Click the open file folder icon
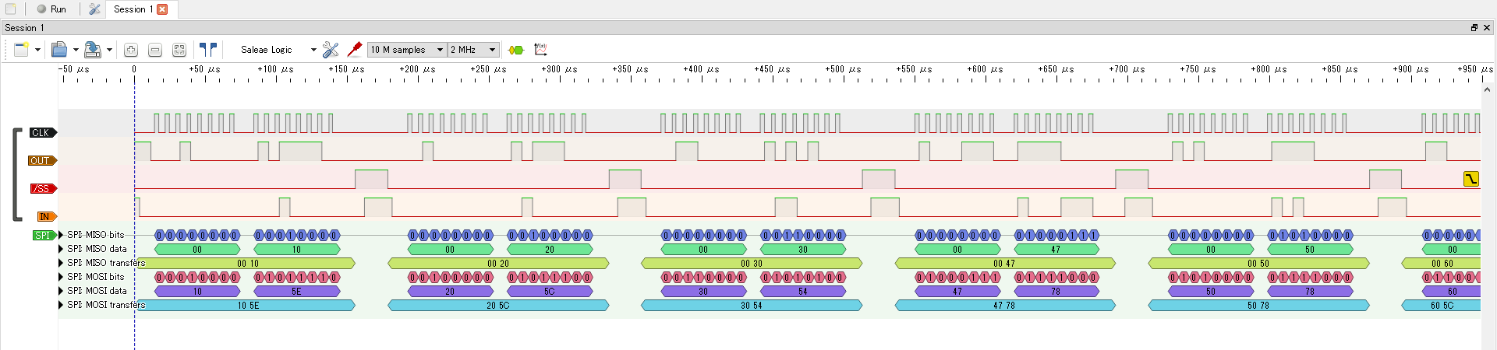 coord(59,50)
